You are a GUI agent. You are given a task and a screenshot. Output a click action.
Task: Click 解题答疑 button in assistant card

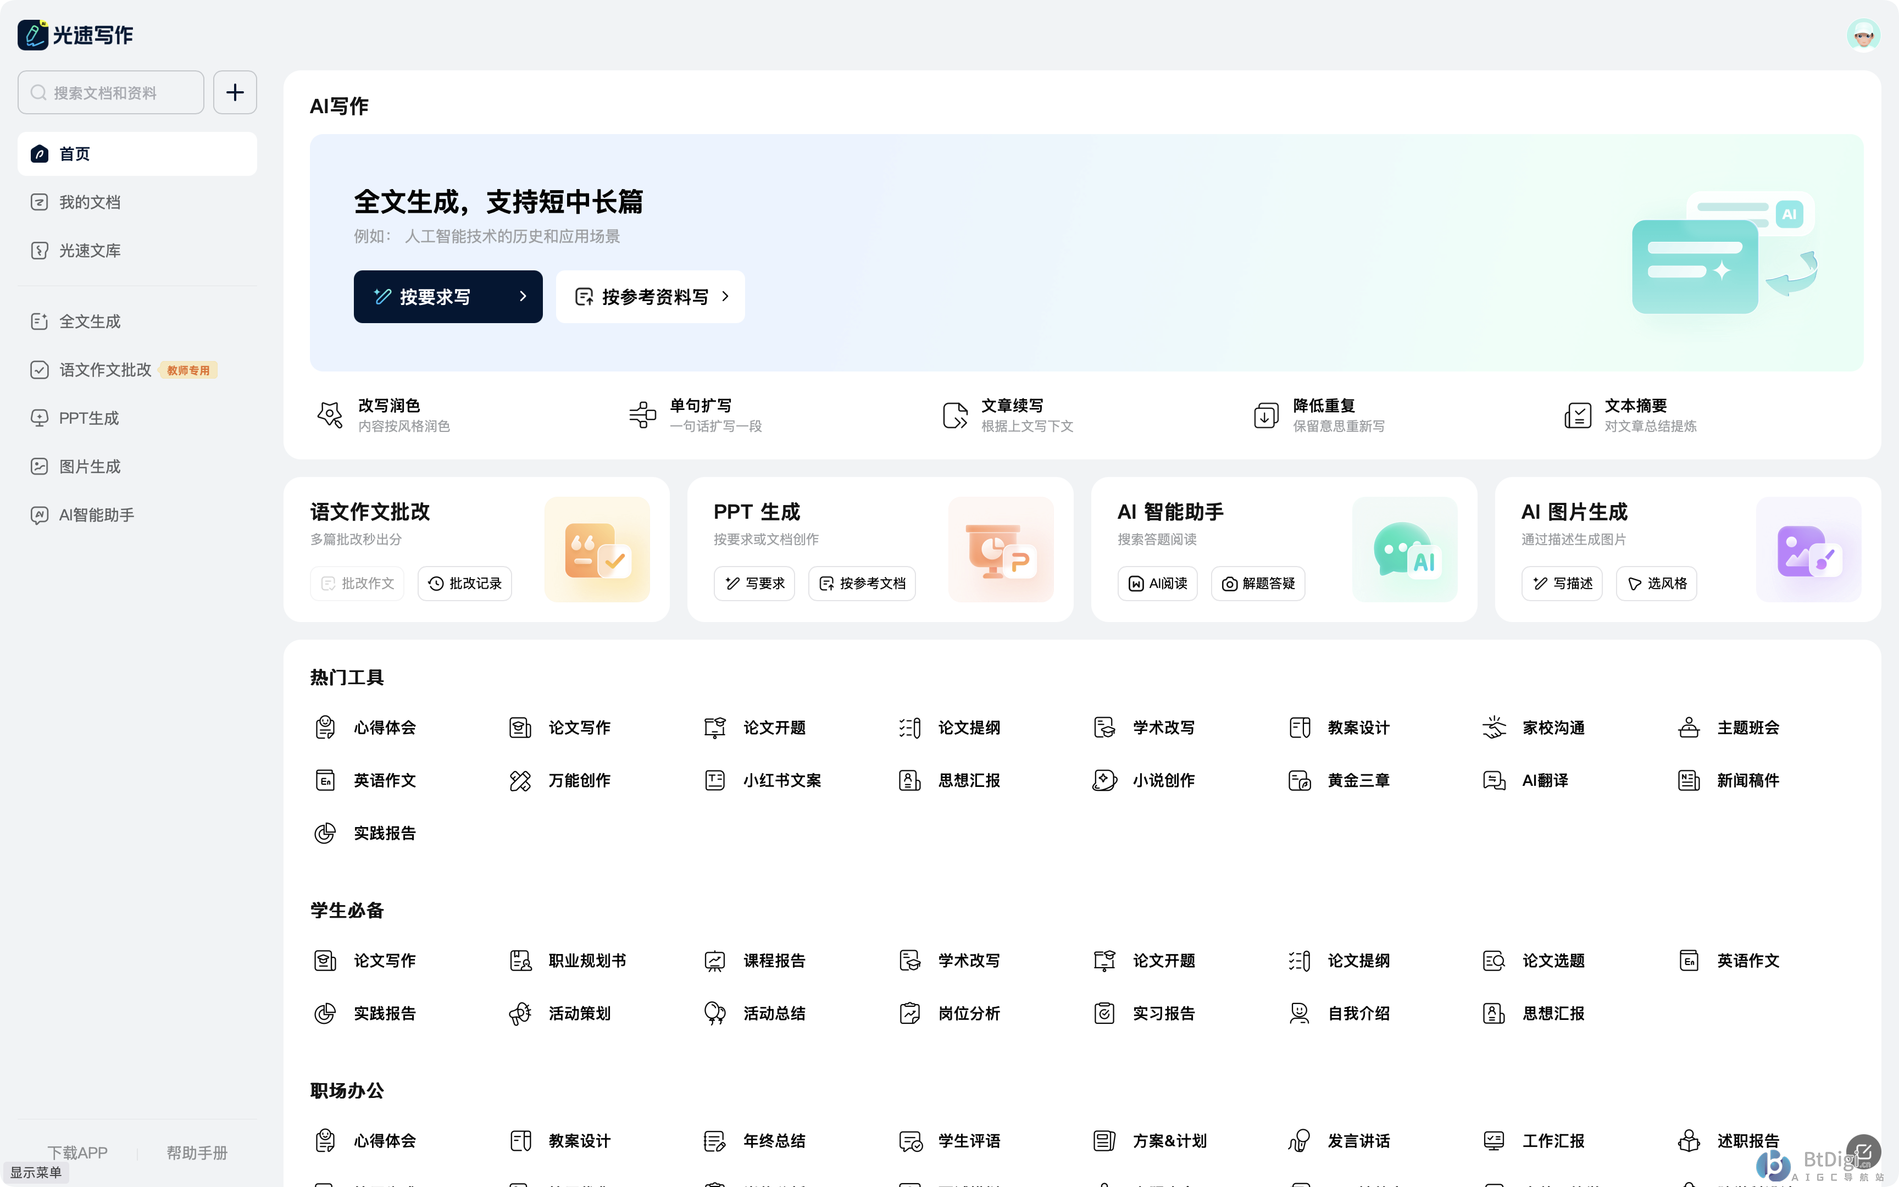point(1258,583)
